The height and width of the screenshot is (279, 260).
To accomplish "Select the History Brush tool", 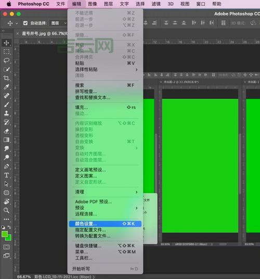I will point(7,122).
